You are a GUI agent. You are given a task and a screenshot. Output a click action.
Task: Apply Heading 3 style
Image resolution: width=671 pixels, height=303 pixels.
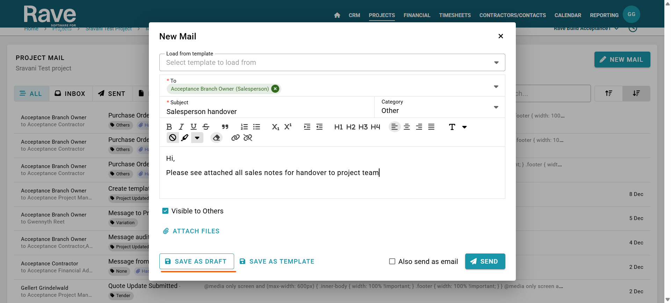click(x=363, y=127)
